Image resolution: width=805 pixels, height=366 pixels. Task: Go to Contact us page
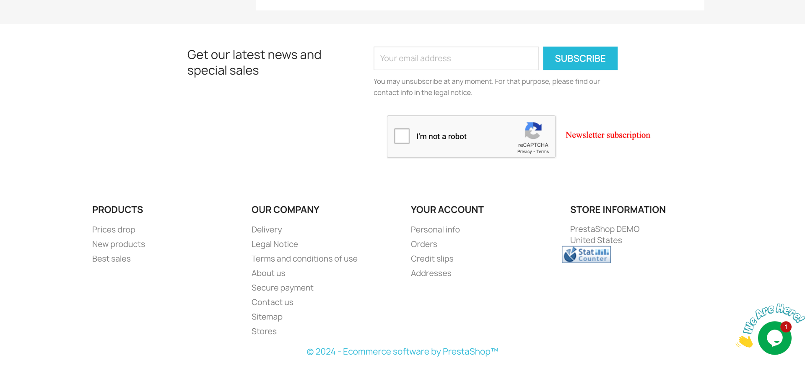point(272,302)
